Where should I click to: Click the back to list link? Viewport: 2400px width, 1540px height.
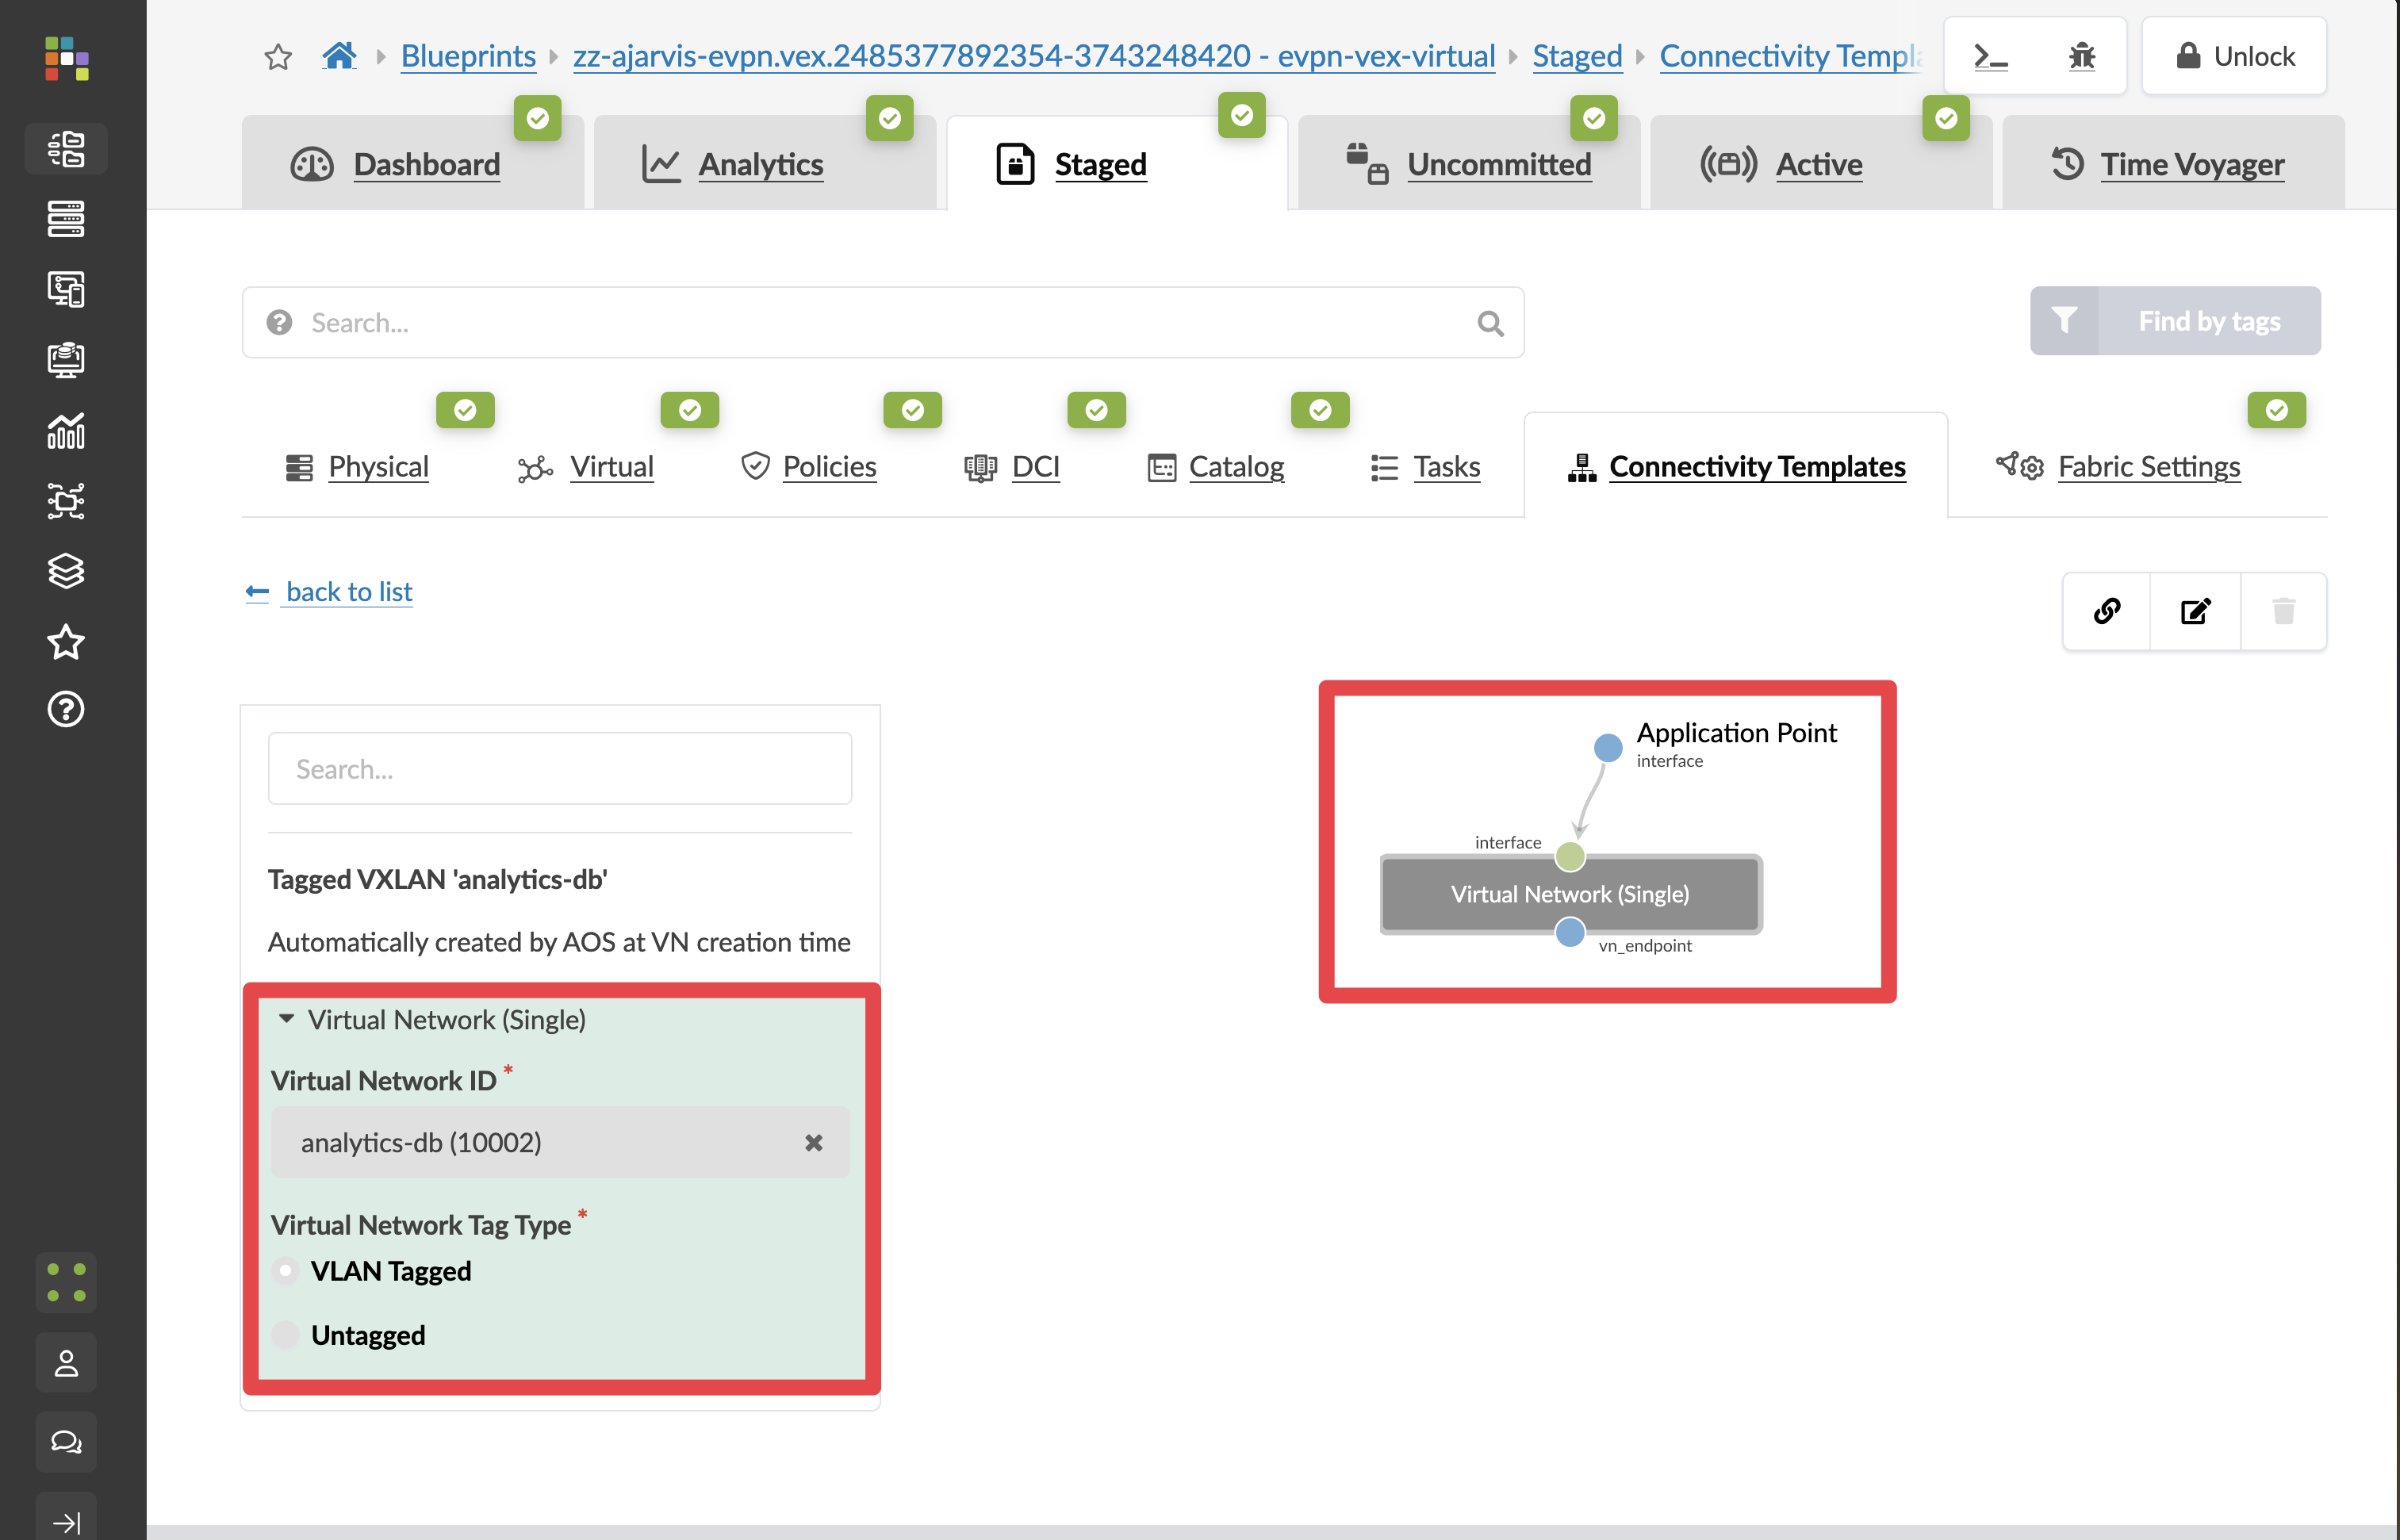(x=348, y=591)
